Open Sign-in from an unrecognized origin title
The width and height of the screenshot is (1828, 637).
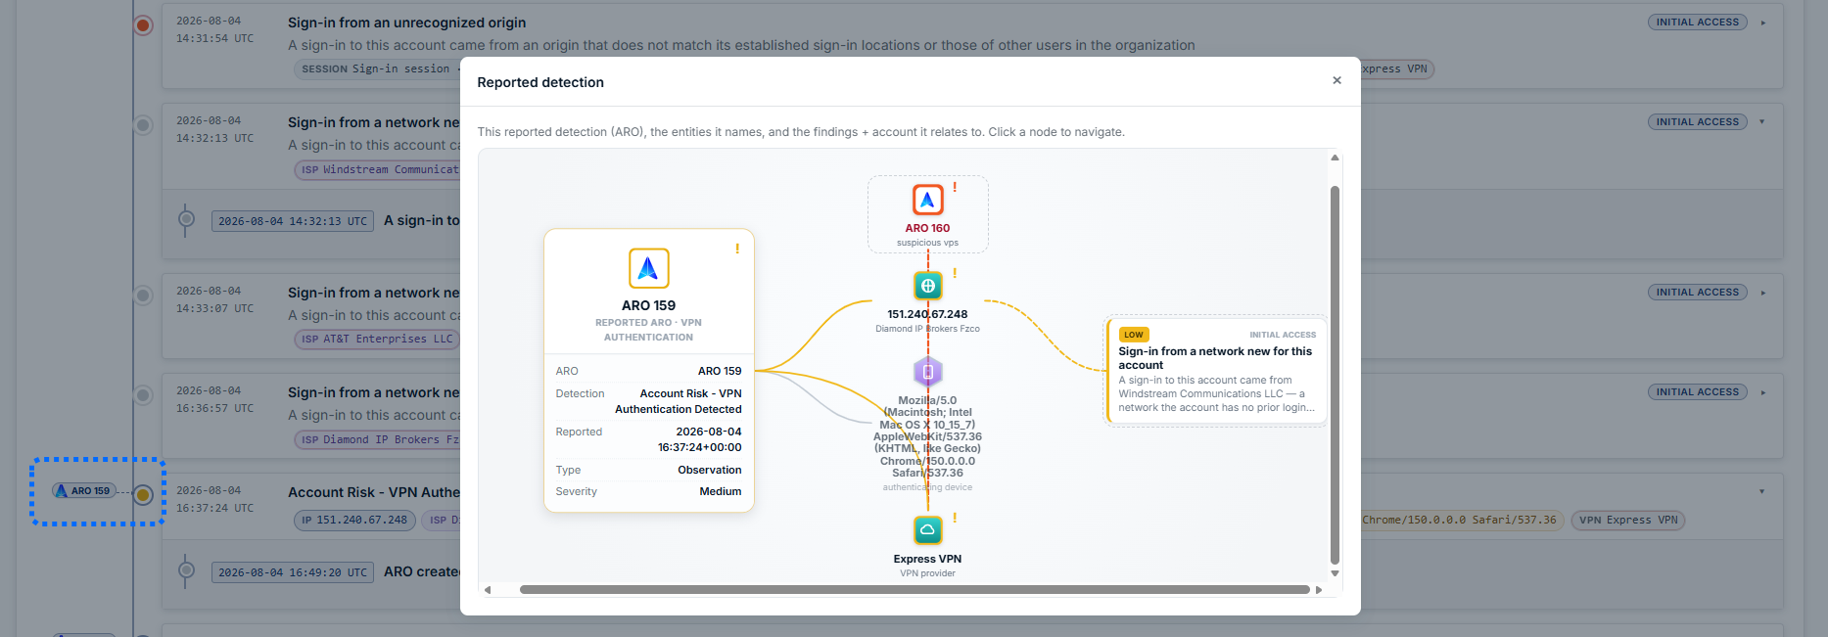coord(406,23)
